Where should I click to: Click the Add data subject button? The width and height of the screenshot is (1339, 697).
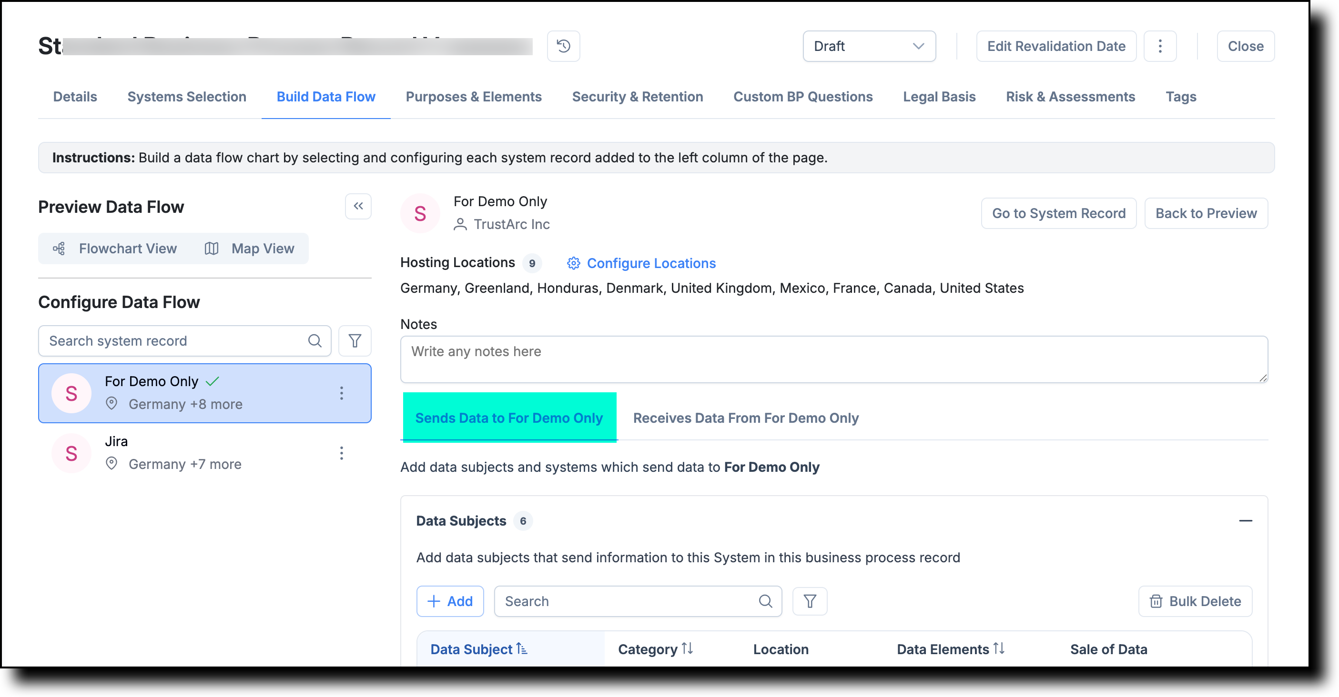point(450,601)
